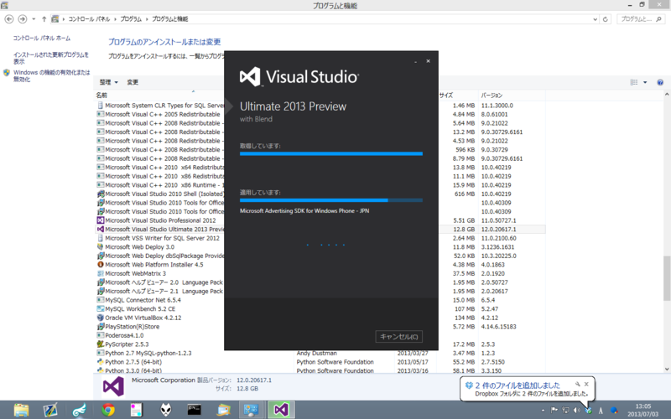Open Windows の機能の有効化または無効化 link

point(51,75)
